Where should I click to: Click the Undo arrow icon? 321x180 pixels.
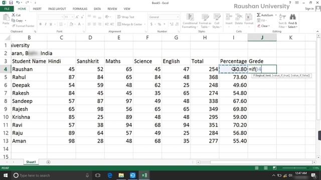18,2
